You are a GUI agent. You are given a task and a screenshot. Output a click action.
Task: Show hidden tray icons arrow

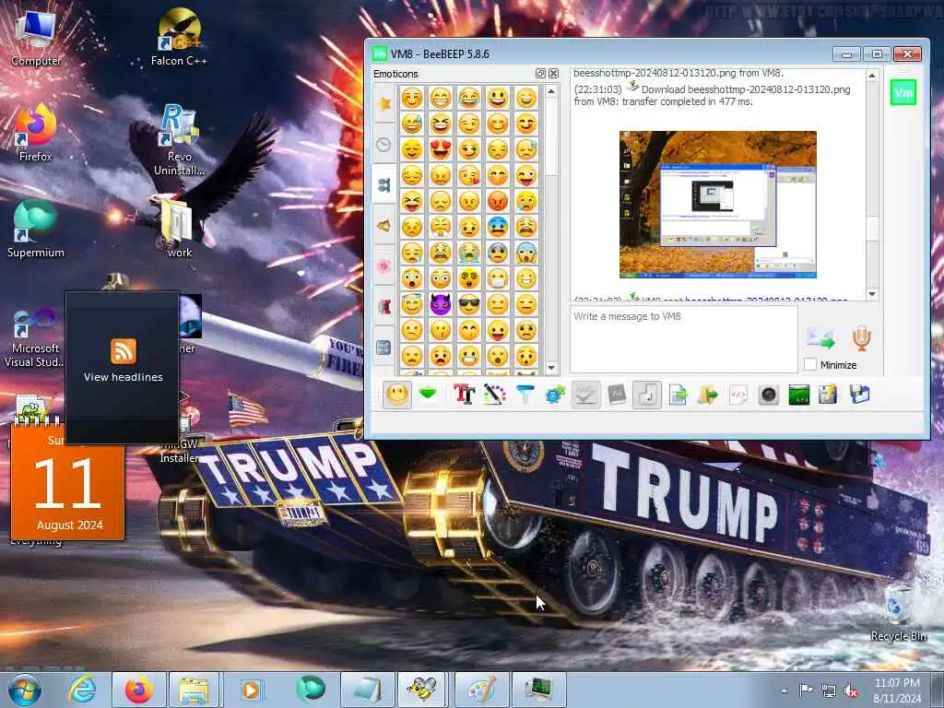pyautogui.click(x=784, y=690)
